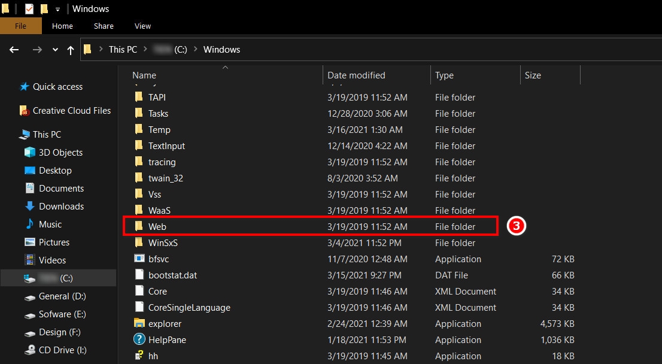Click the New Folder icon in title bar
Viewport: 662px width, 364px height.
(44, 8)
